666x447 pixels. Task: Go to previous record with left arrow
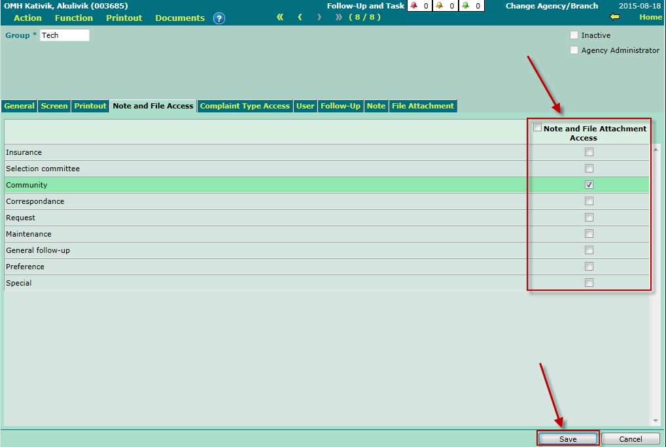point(300,17)
